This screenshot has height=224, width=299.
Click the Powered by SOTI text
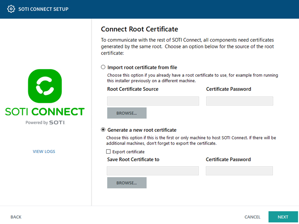point(45,123)
